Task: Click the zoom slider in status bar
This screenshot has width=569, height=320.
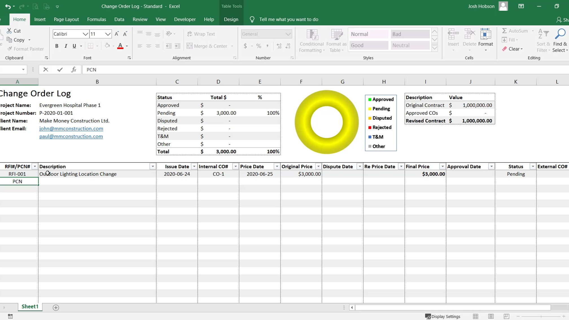Action: point(541,316)
